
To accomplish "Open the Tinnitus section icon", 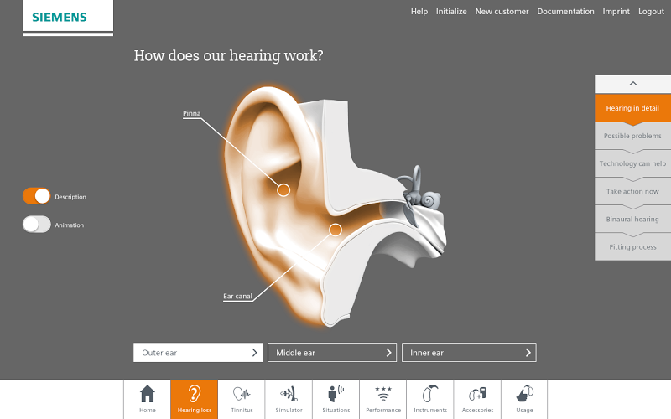I will [242, 394].
